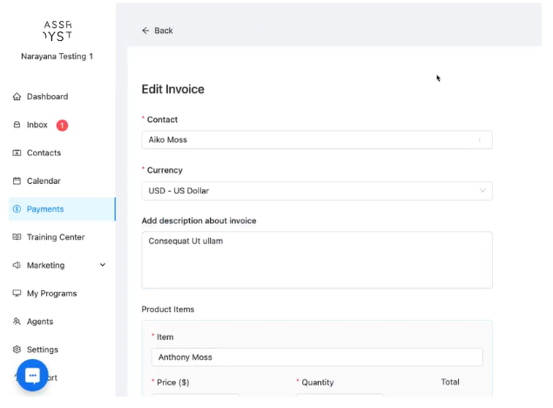Click the Agents people icon
The width and height of the screenshot is (553, 408).
(x=17, y=322)
